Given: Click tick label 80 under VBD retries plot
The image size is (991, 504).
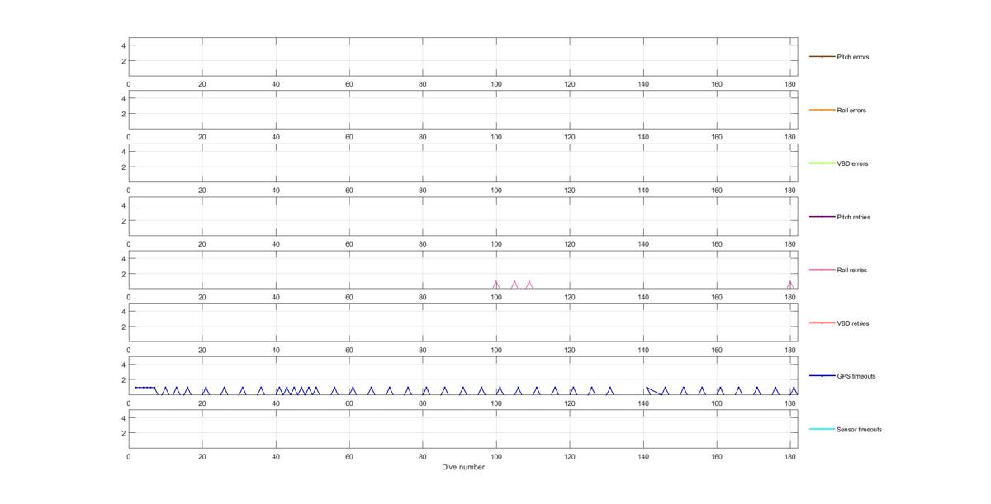Looking at the screenshot, I should [x=423, y=351].
